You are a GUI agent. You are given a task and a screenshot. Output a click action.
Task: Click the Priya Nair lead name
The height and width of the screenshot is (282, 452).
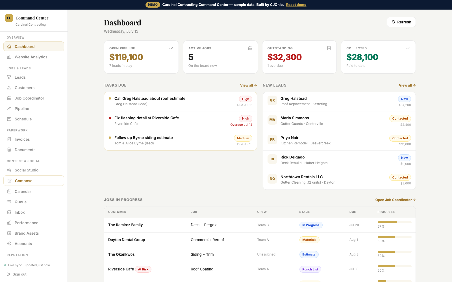click(x=290, y=138)
